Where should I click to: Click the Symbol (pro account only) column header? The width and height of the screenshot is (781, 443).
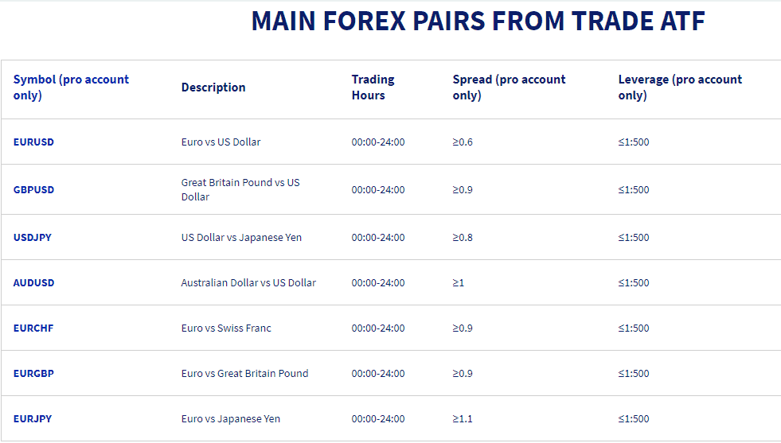(x=71, y=87)
